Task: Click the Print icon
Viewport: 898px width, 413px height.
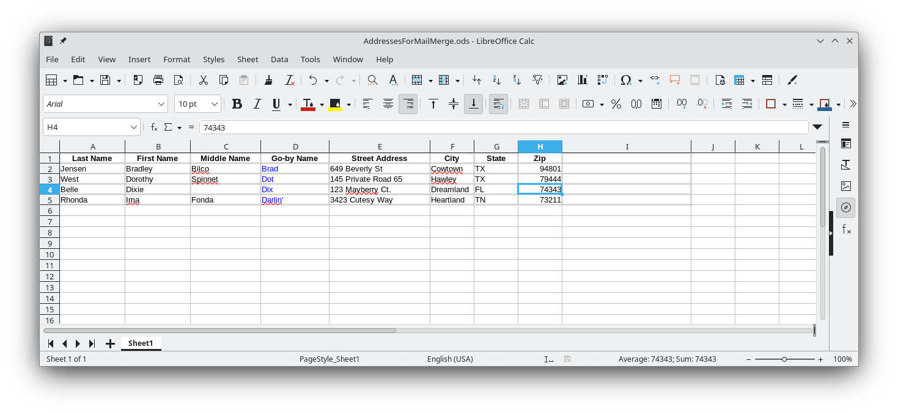Action: [158, 80]
